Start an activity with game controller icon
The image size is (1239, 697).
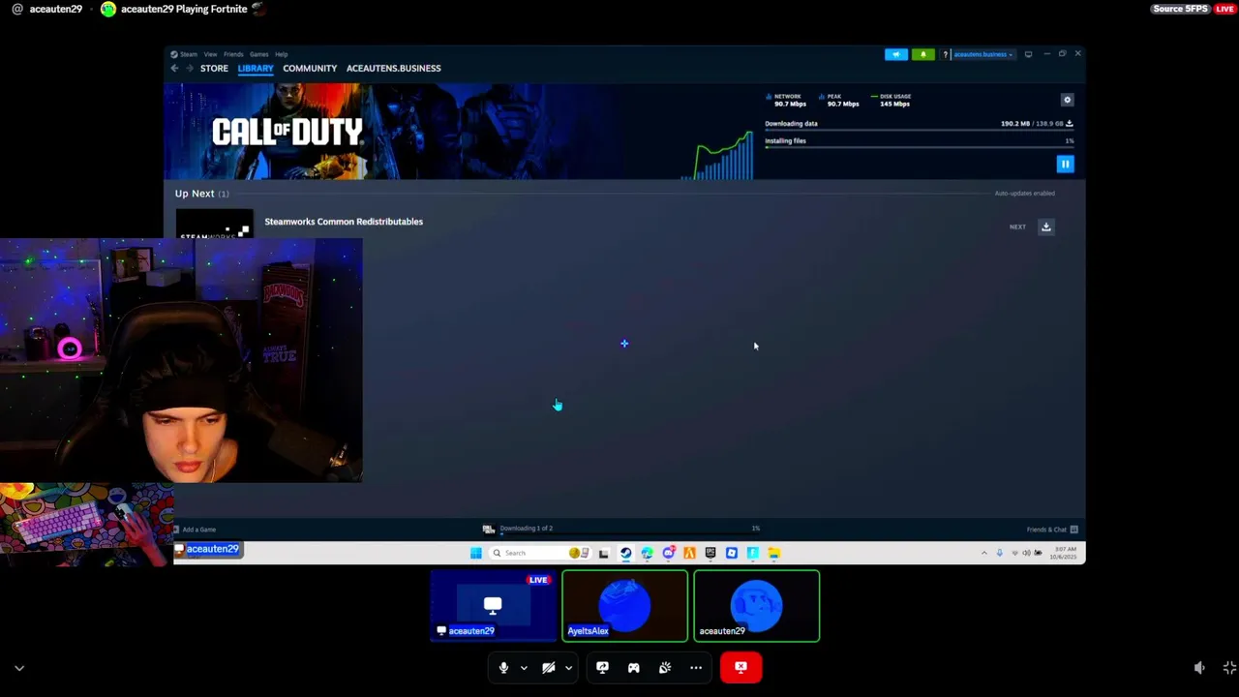633,667
